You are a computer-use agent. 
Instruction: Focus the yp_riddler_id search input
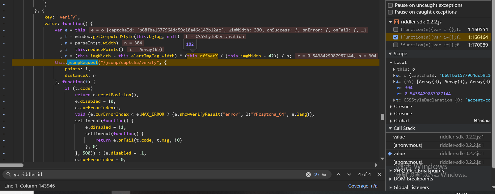pos(154,175)
